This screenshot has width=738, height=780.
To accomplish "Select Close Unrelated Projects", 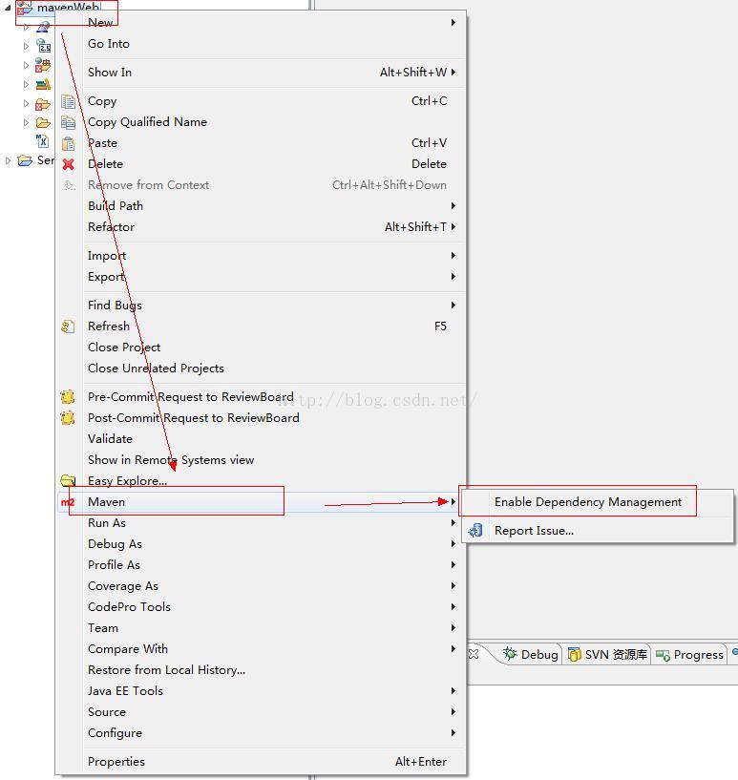I will pos(156,369).
